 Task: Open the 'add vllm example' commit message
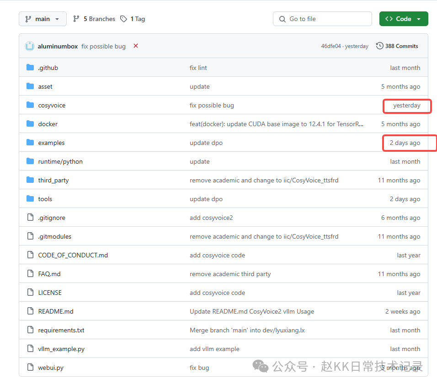point(214,349)
